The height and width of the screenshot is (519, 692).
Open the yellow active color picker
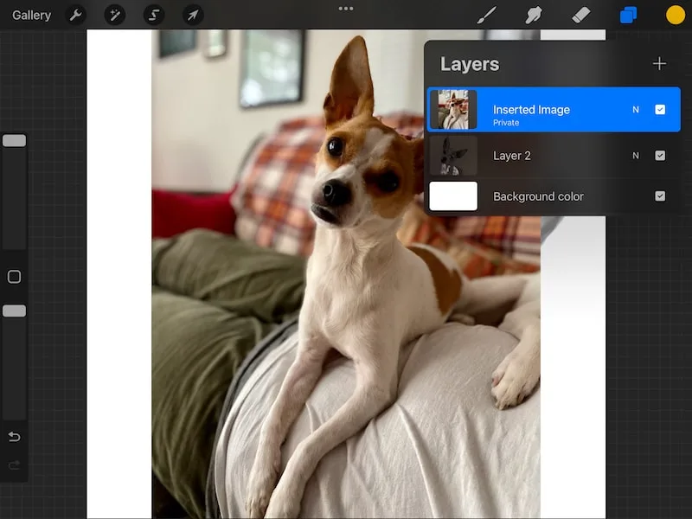(x=676, y=15)
